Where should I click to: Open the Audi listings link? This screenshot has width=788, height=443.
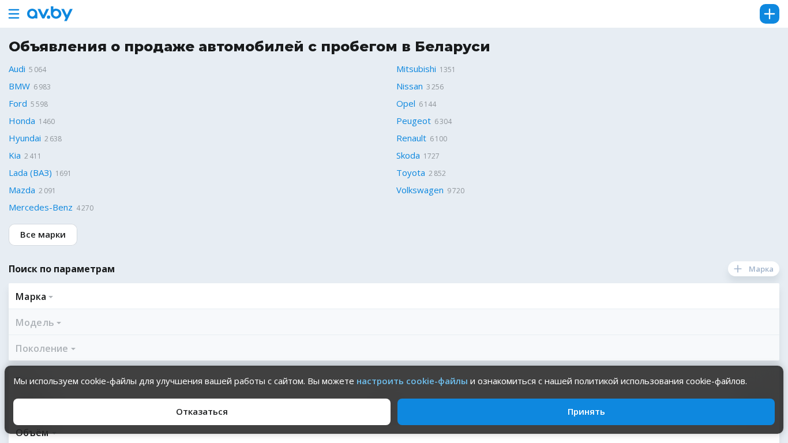[17, 69]
